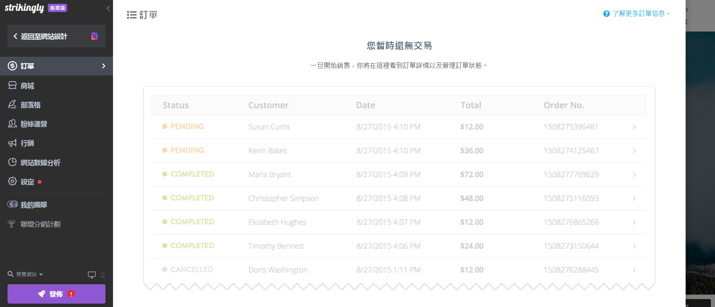The height and width of the screenshot is (307, 715).
Task: Collapse the sidebar with the chevron arrow
Action: [108, 8]
